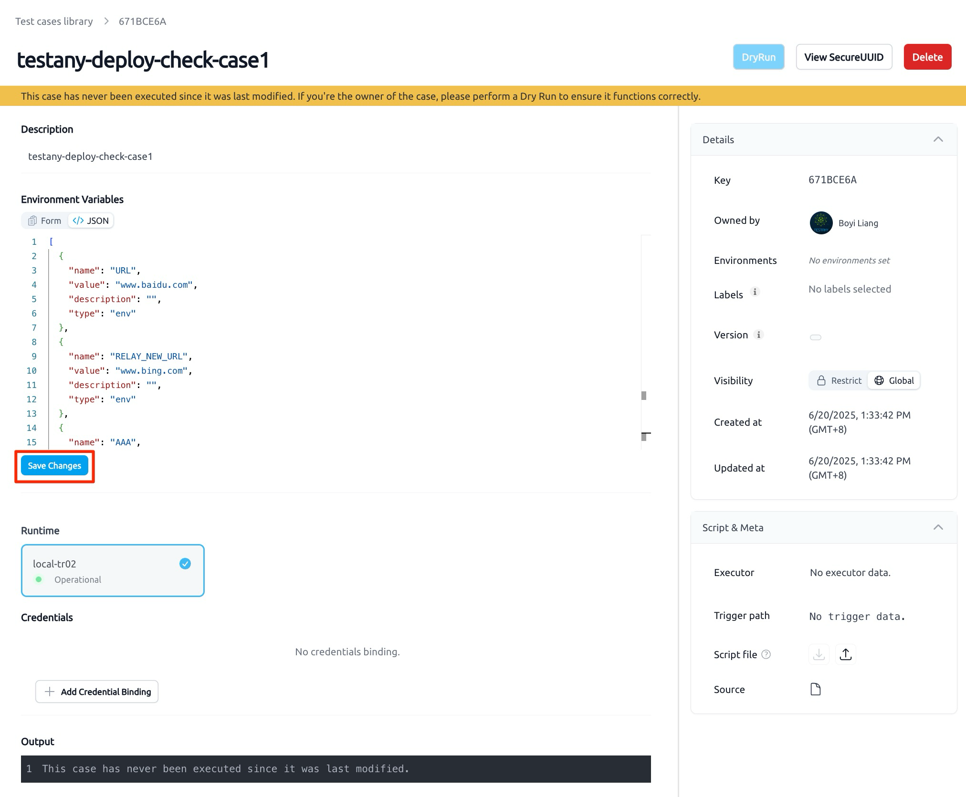Viewport: 966px width, 797px height.
Task: Switch environment variables to Form view
Action: 45,220
